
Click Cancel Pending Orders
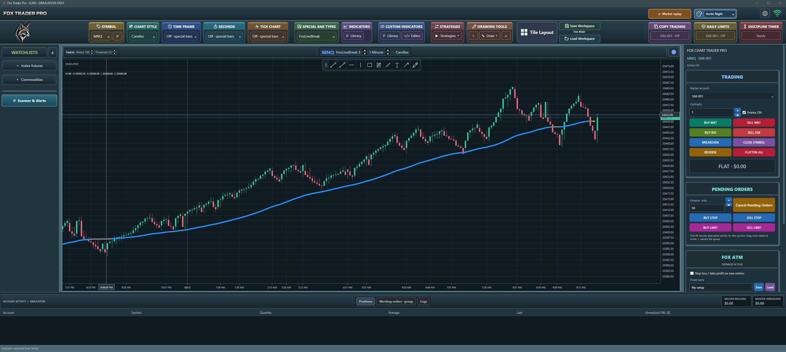(x=754, y=205)
